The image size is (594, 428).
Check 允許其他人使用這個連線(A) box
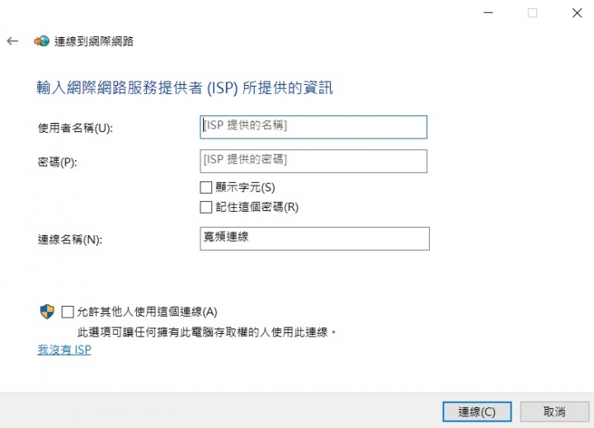tap(68, 312)
